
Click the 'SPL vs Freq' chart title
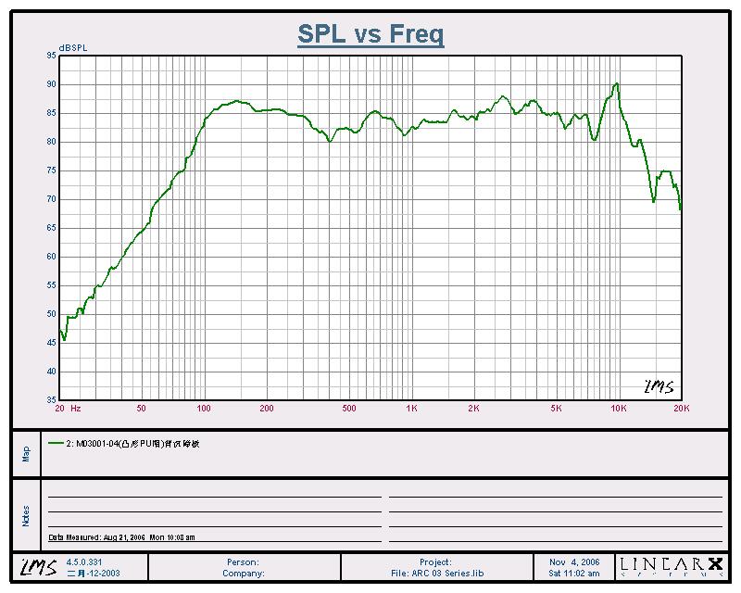[370, 34]
